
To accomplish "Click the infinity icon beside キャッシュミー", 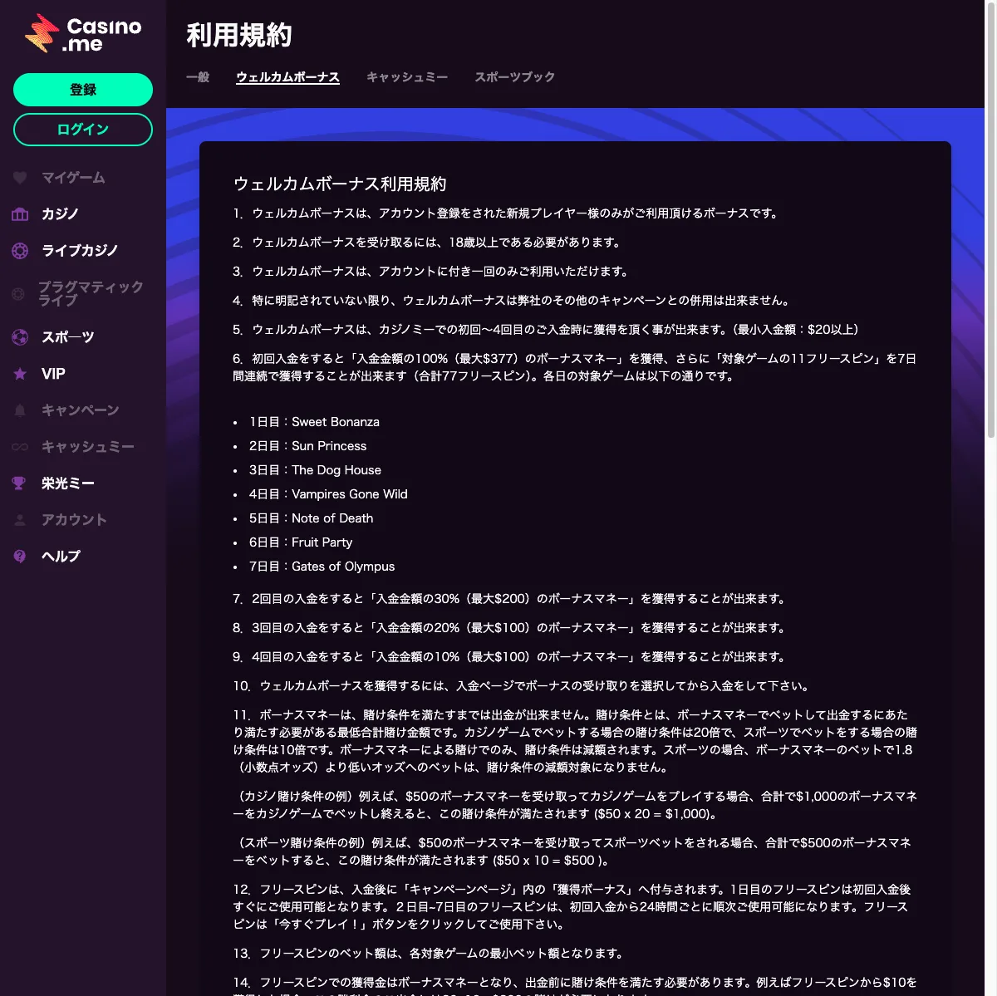I will click(20, 447).
